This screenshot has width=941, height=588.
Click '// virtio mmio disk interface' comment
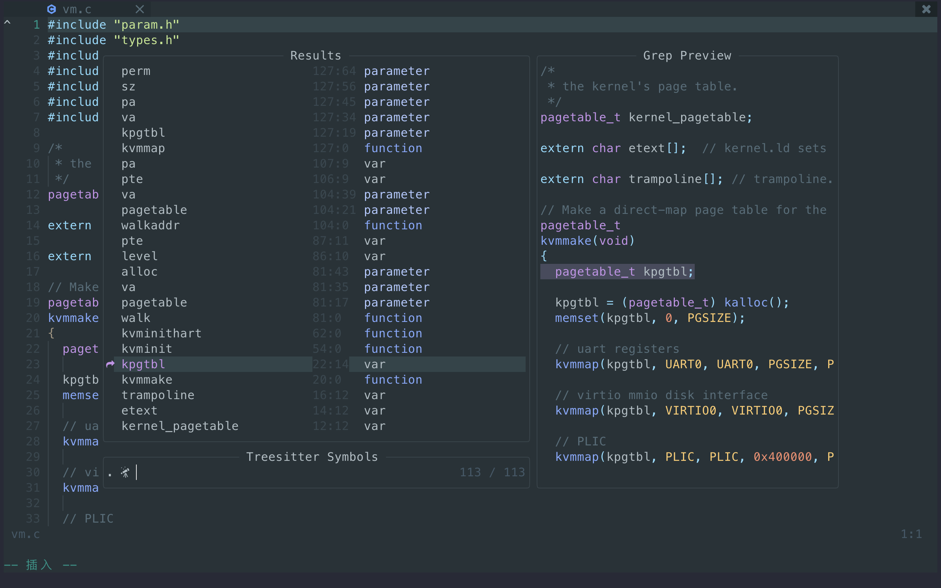click(661, 395)
